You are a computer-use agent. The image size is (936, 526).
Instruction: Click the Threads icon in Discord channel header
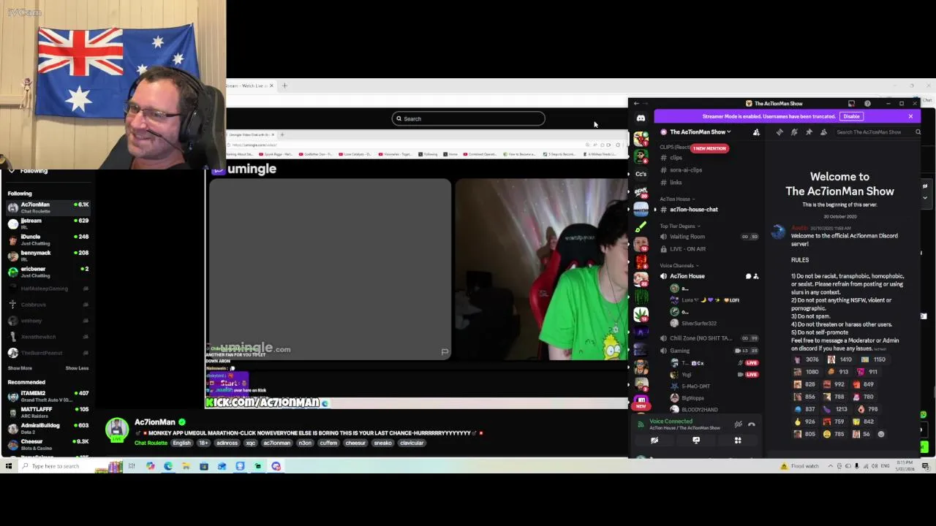(780, 132)
